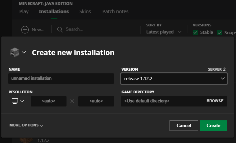Toggle the Stable versions checkbox
The height and width of the screenshot is (143, 236).
pos(195,32)
